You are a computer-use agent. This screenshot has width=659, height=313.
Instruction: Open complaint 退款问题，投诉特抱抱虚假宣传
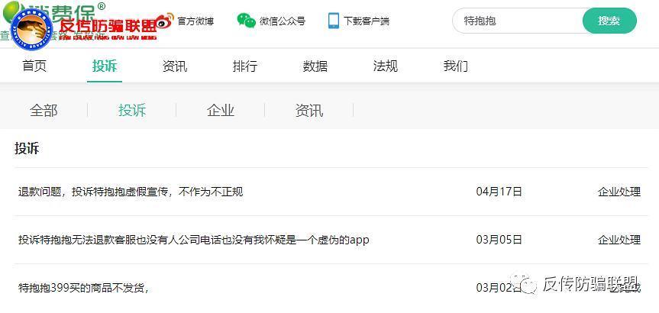(x=131, y=192)
